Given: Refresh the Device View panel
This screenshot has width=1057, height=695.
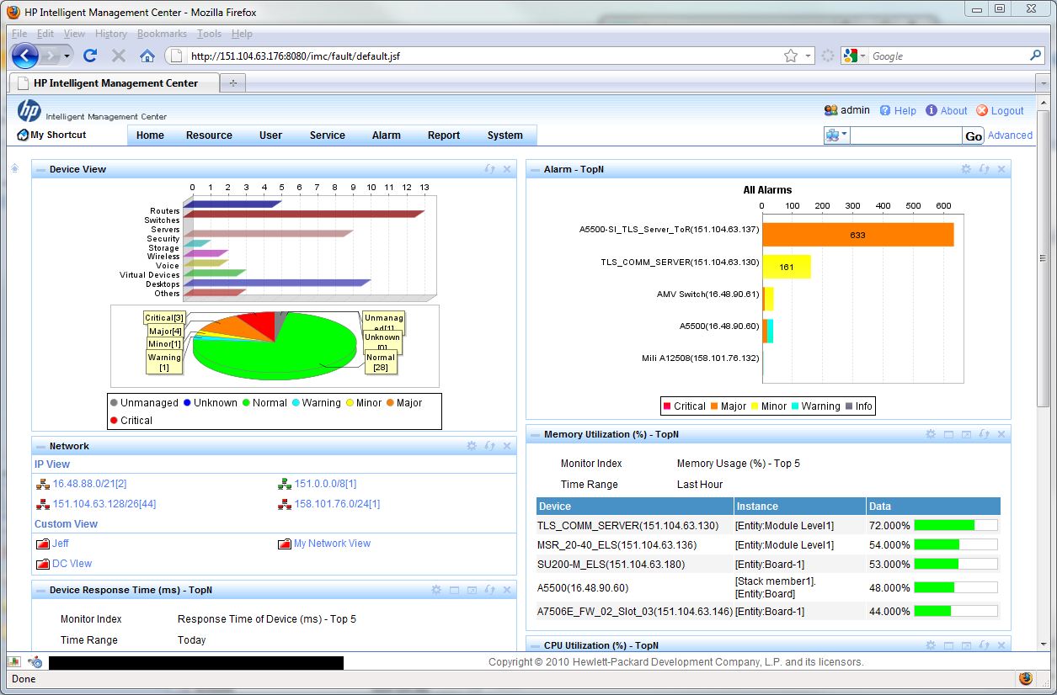Looking at the screenshot, I should click(x=489, y=169).
